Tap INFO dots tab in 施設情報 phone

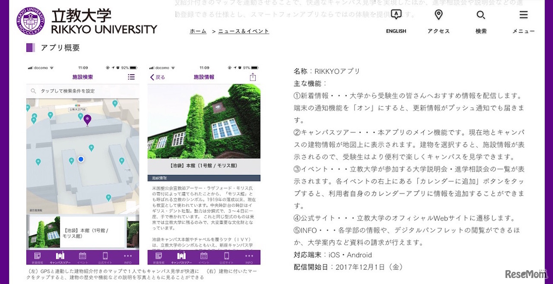pyautogui.click(x=249, y=258)
